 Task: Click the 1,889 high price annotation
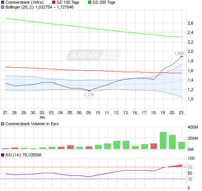(179, 54)
